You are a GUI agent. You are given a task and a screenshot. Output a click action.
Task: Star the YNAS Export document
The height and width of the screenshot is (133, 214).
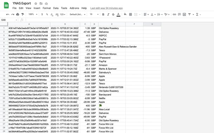click(x=36, y=3)
